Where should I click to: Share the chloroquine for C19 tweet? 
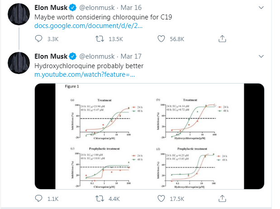[x=222, y=39]
